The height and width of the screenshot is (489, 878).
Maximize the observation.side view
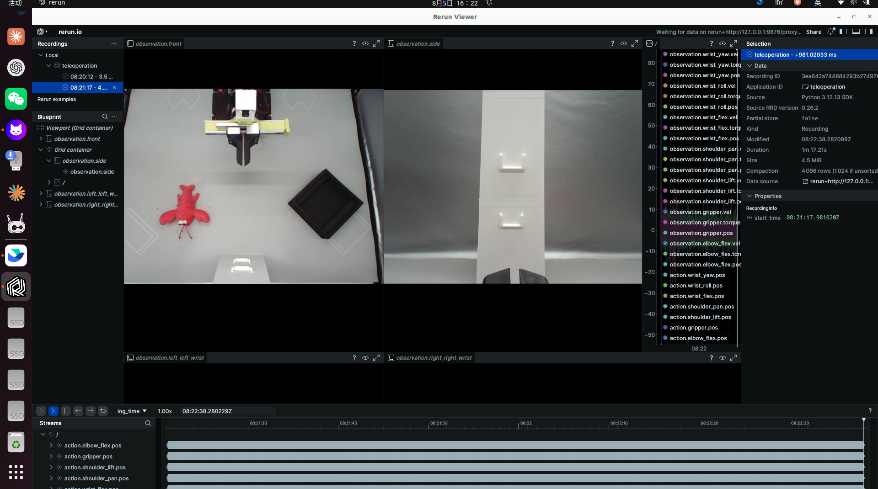coord(635,43)
